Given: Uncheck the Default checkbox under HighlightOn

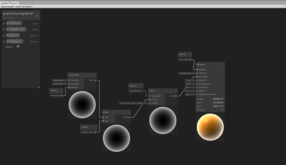Looking at the screenshot, I should point(18,47).
